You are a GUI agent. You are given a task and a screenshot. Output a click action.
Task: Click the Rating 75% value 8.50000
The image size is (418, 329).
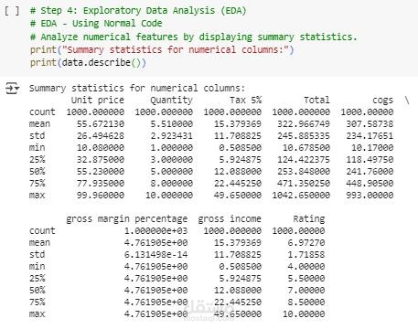(x=306, y=302)
